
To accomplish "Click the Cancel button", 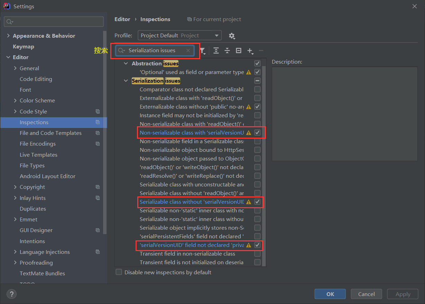I will [x=367, y=294].
